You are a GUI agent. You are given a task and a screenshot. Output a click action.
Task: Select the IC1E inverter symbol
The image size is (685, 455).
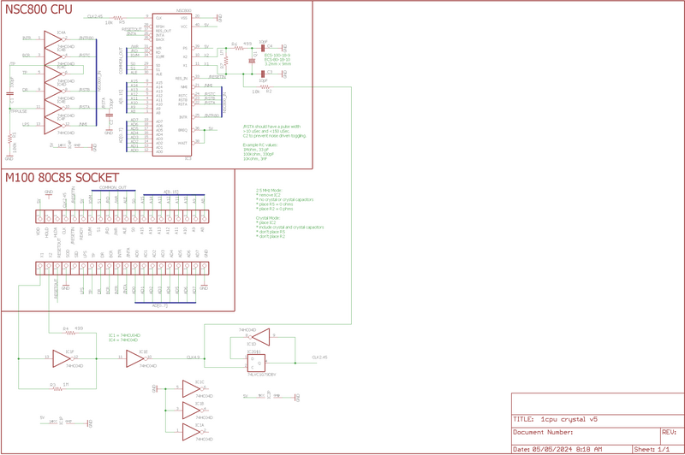coord(135,358)
